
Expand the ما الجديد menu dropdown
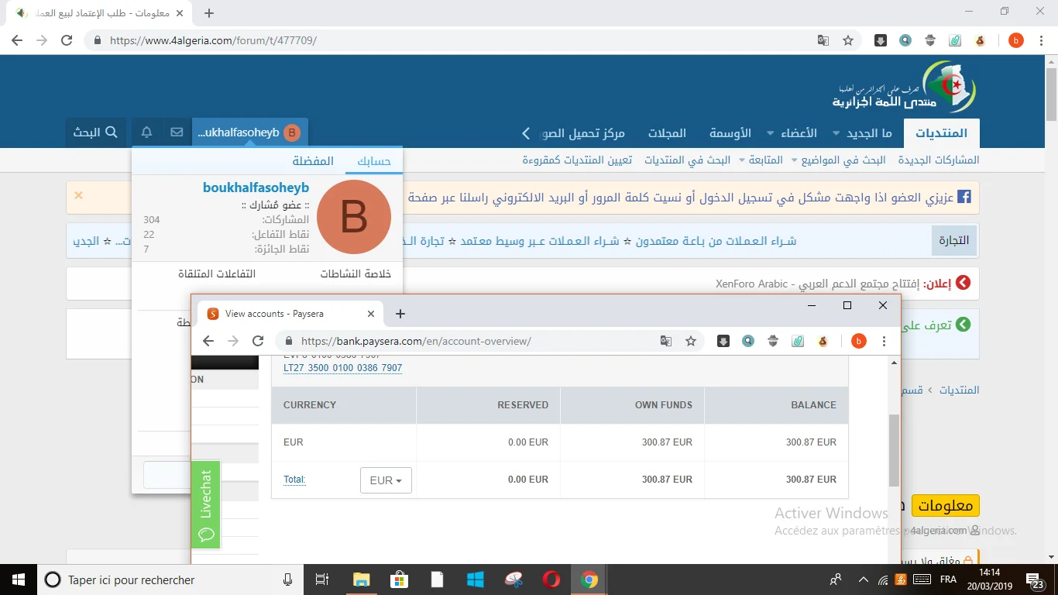click(836, 133)
